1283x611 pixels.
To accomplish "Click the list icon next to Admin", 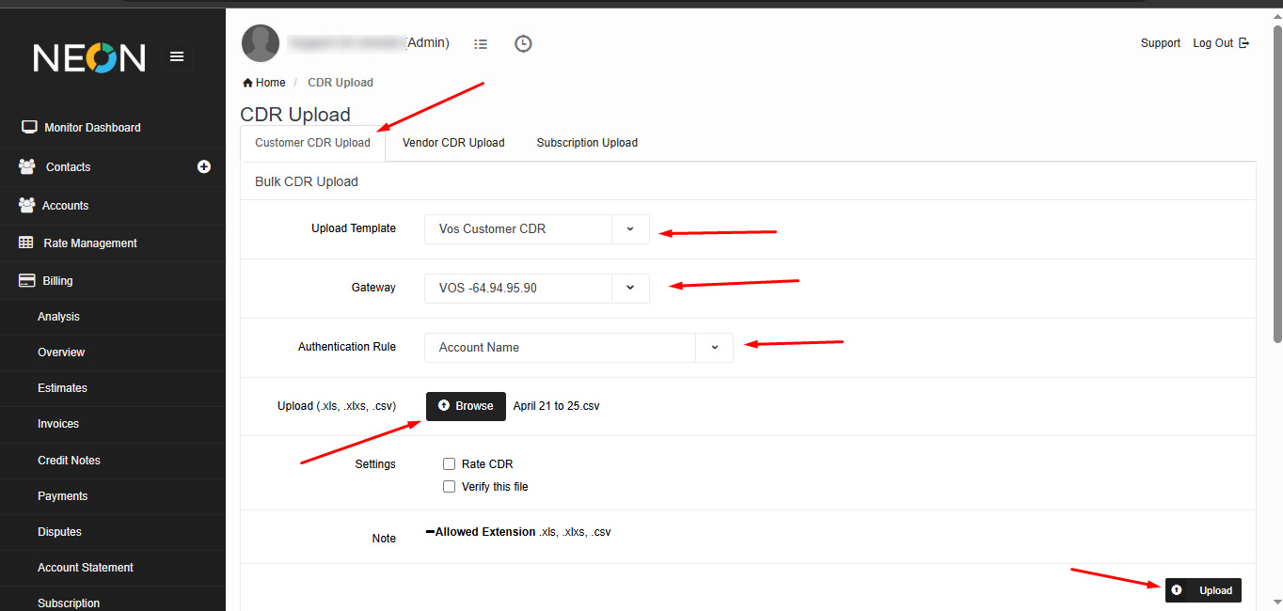I will pyautogui.click(x=481, y=43).
